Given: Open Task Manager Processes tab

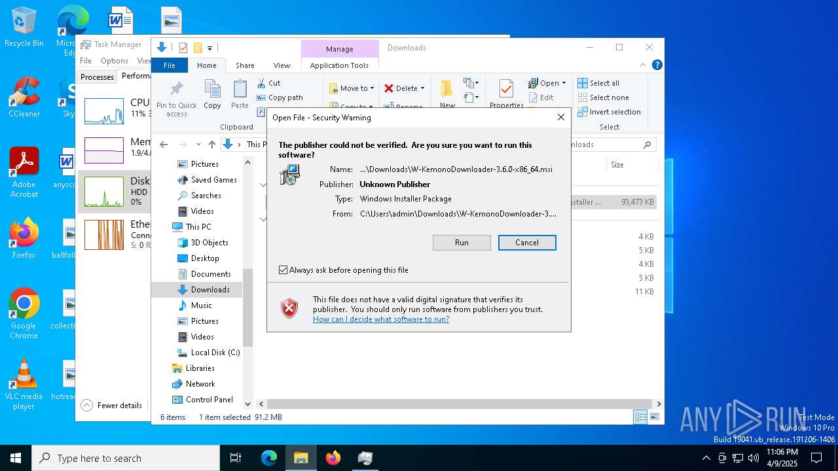Looking at the screenshot, I should click(97, 77).
